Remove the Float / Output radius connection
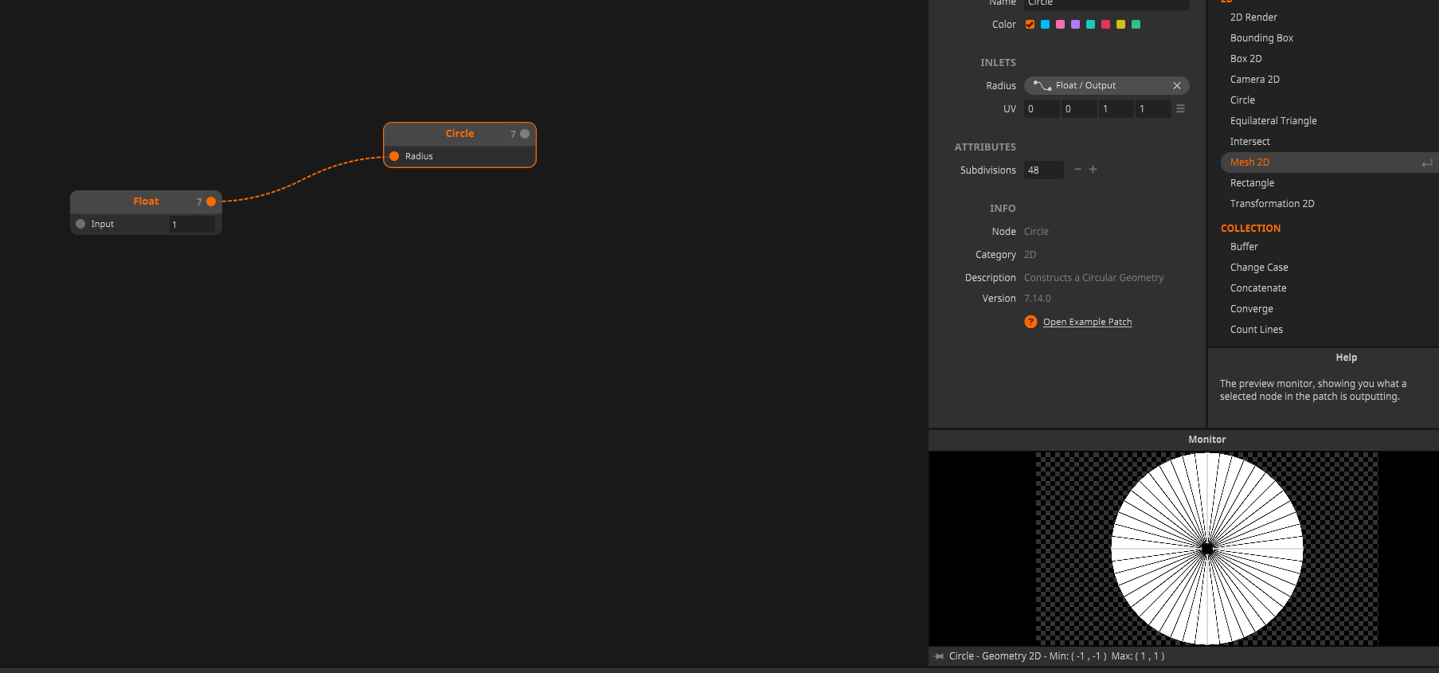 (1176, 86)
